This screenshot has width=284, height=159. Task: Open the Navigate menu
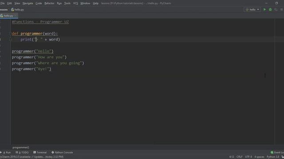click(28, 3)
